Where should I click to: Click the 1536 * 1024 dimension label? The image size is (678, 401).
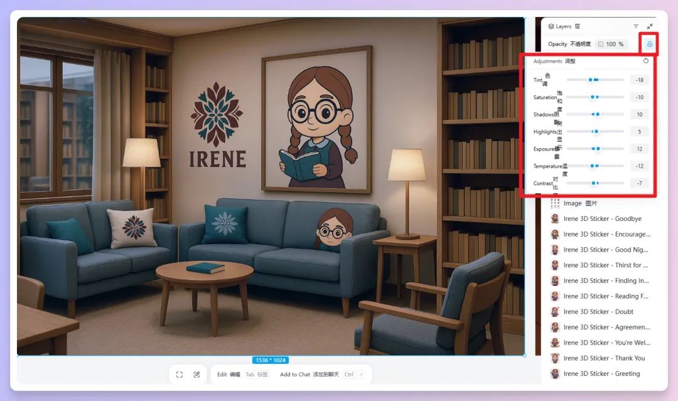coord(271,360)
